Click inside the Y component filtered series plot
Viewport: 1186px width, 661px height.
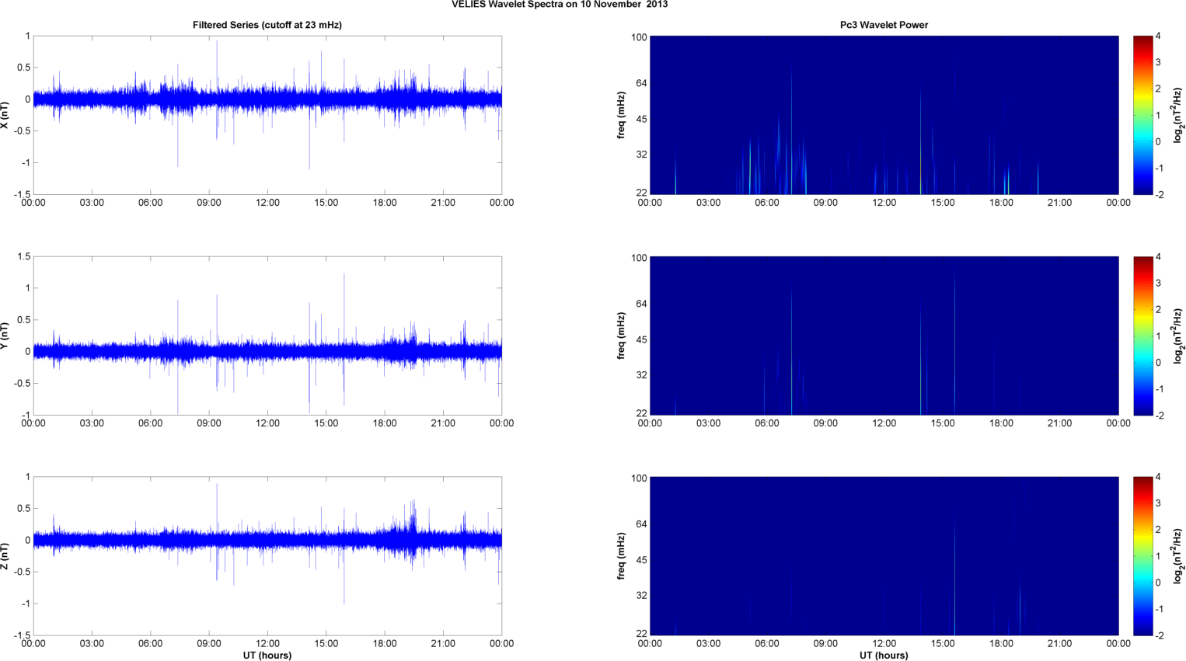267,336
